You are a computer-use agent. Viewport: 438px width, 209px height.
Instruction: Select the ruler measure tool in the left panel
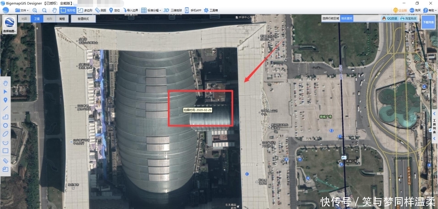point(5,161)
